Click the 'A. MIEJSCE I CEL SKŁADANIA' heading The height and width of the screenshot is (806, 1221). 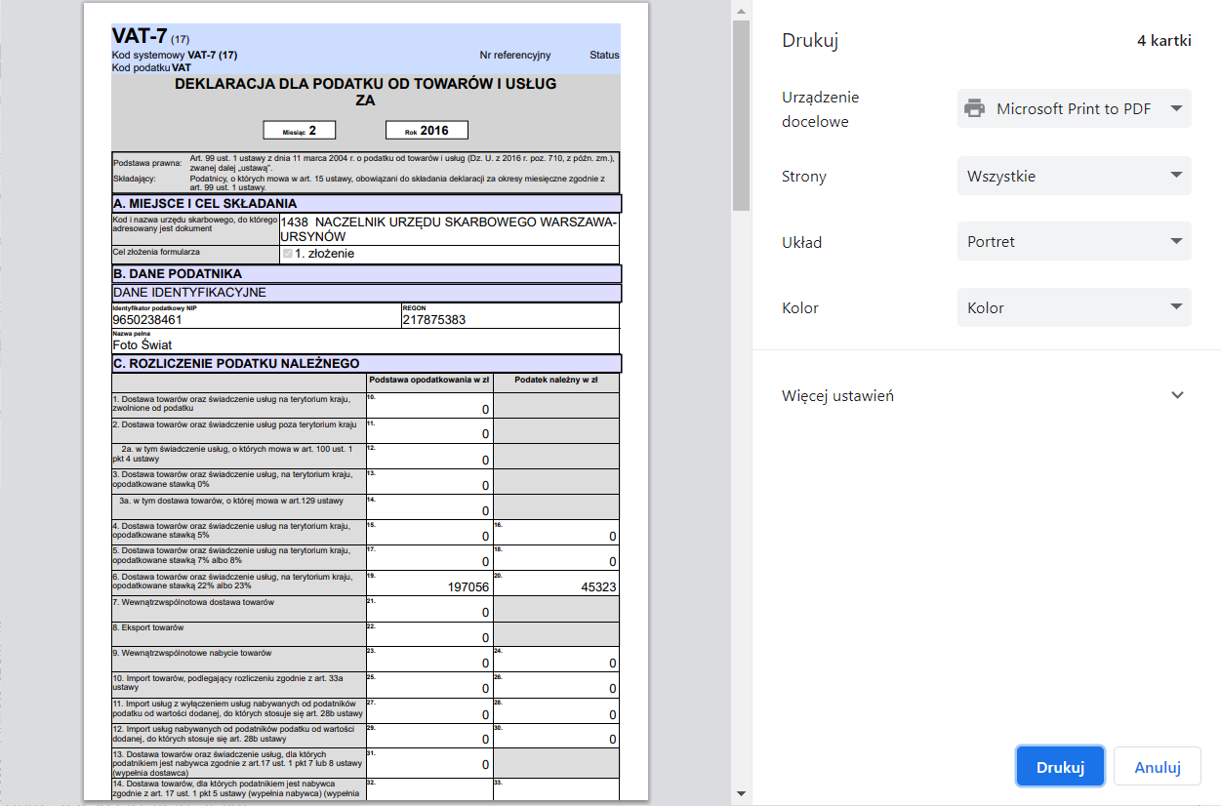click(205, 204)
